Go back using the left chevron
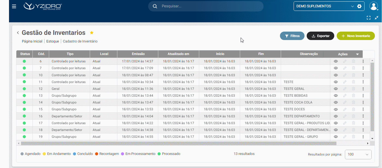This screenshot has height=168, width=382. coord(18,33)
